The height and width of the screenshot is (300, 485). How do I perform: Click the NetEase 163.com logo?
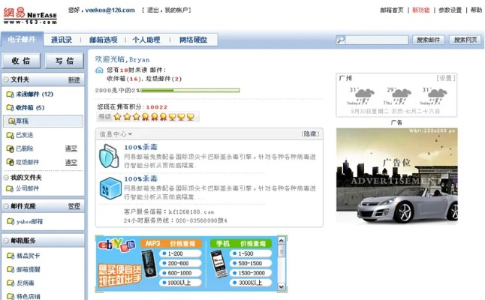click(30, 16)
